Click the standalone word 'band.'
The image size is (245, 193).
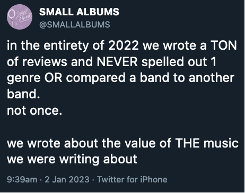tap(23, 94)
